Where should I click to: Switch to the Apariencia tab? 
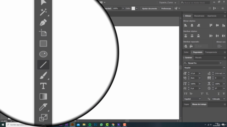click(212, 16)
